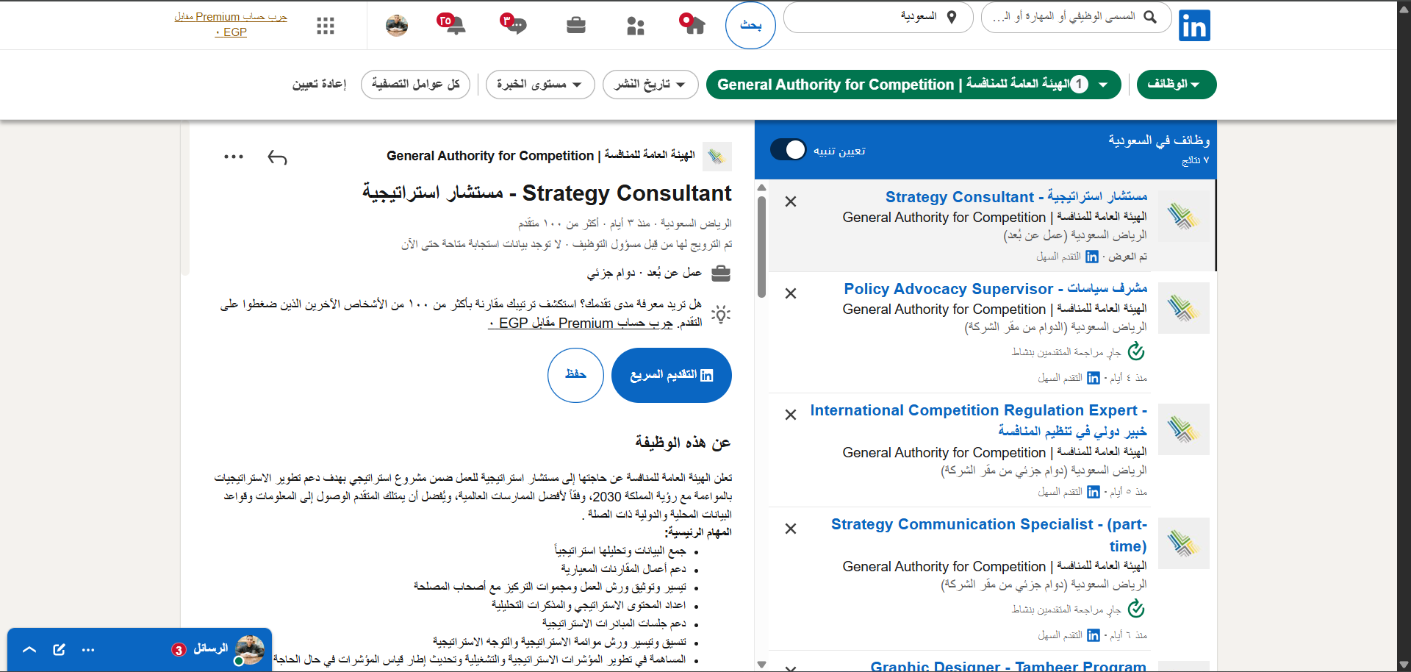The image size is (1411, 672).
Task: Click الرسائل messaging label in bottom bar
Action: pyautogui.click(x=210, y=648)
